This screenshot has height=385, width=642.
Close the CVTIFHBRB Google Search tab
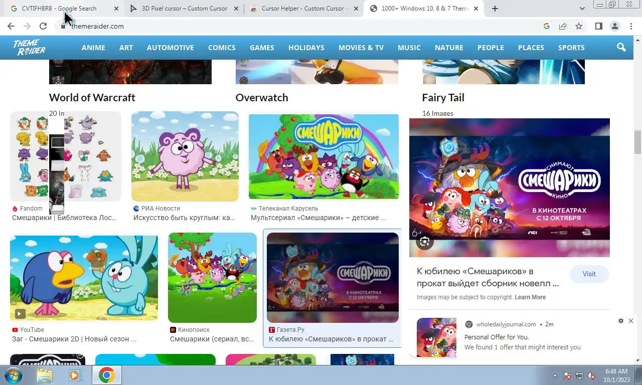click(116, 9)
